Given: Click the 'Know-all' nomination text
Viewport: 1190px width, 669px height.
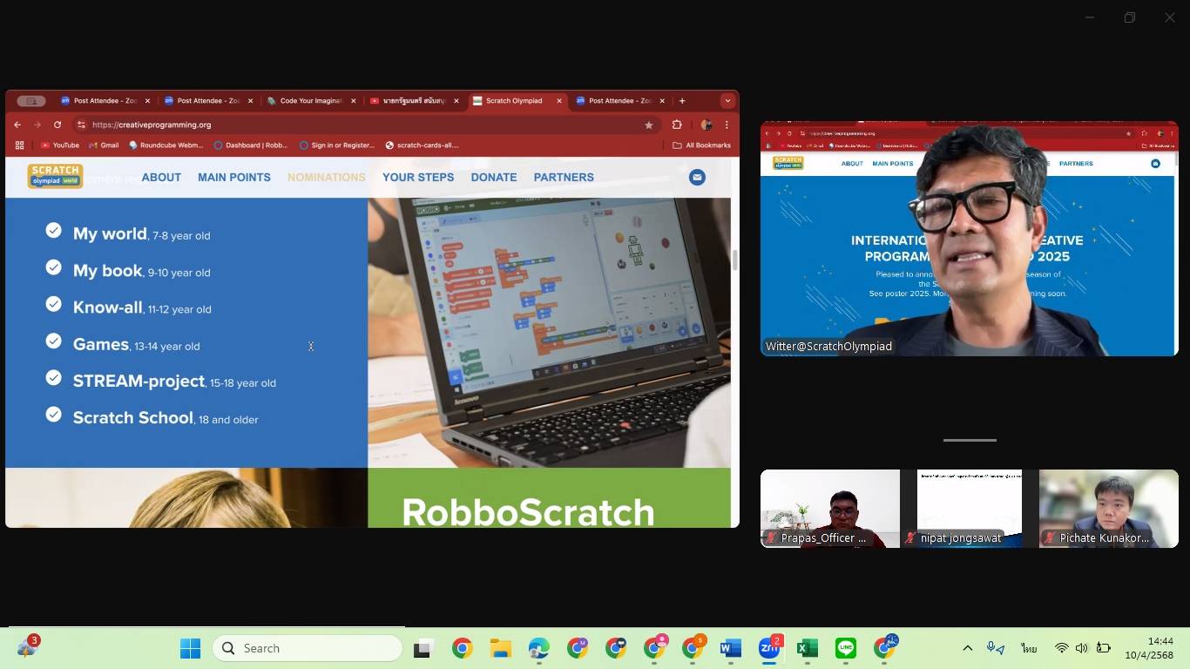Looking at the screenshot, I should pos(108,307).
